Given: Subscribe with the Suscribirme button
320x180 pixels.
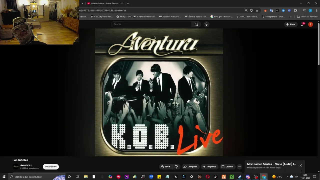Looking at the screenshot, I should coord(51,167).
